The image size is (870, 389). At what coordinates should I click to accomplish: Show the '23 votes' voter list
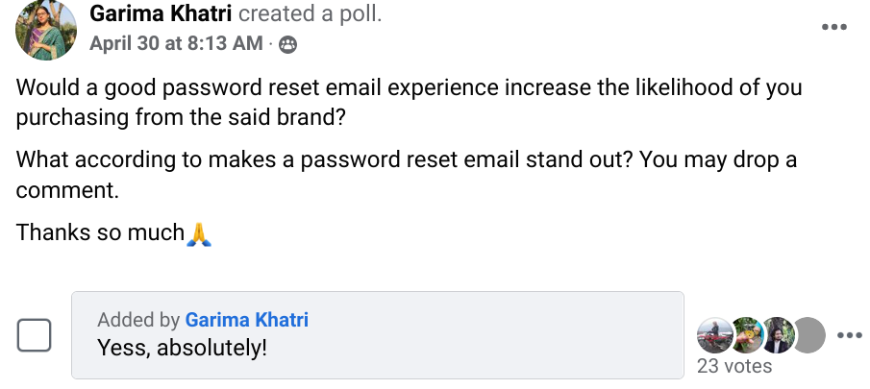tap(734, 366)
